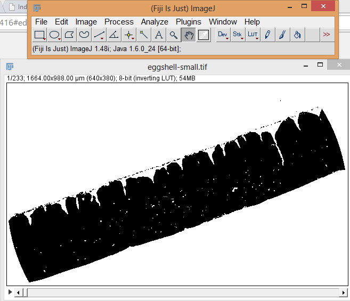
Task: Click the eggshell-small.tif window title
Action: [177, 67]
